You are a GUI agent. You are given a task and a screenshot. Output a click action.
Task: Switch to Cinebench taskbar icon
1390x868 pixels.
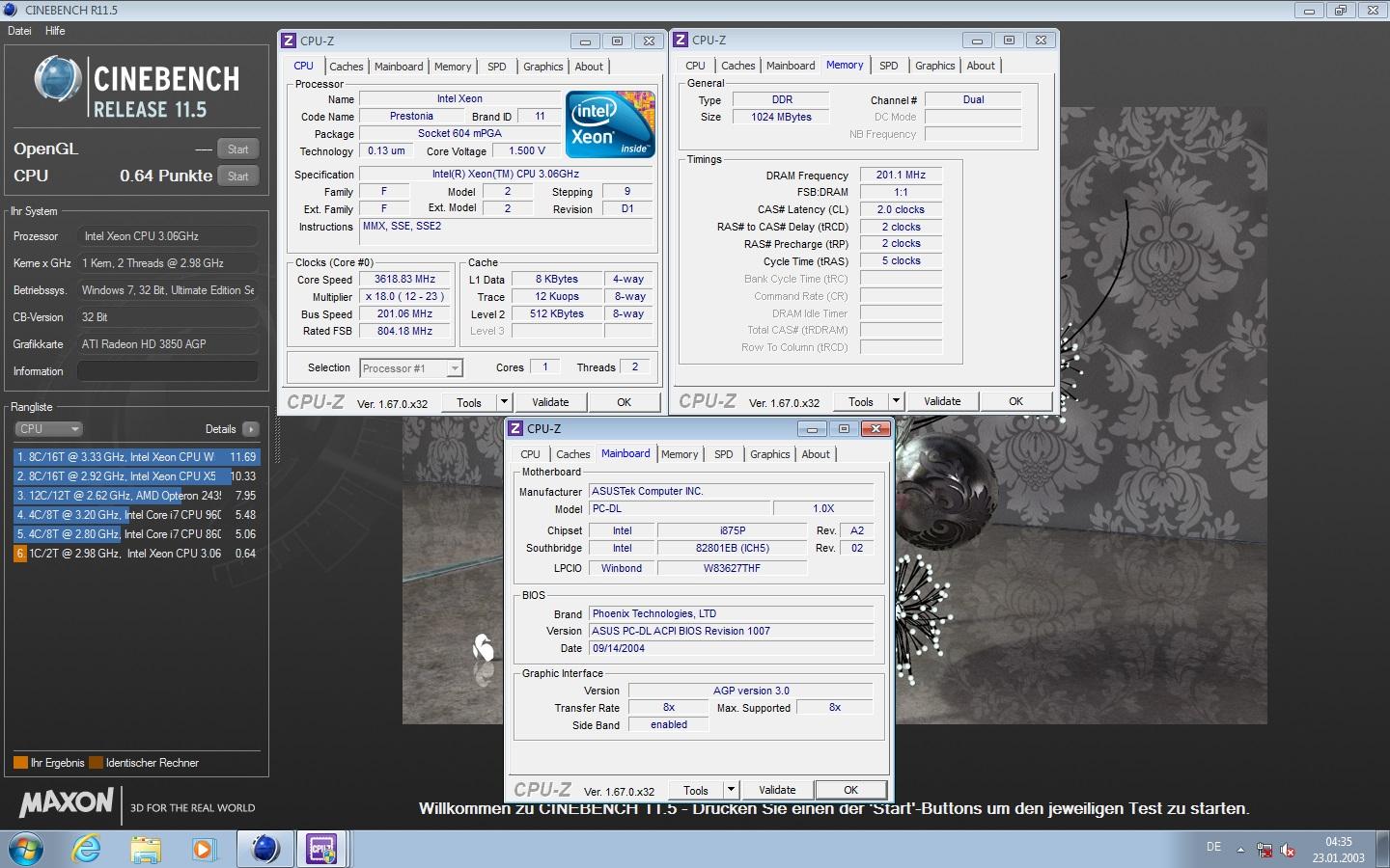point(264,849)
